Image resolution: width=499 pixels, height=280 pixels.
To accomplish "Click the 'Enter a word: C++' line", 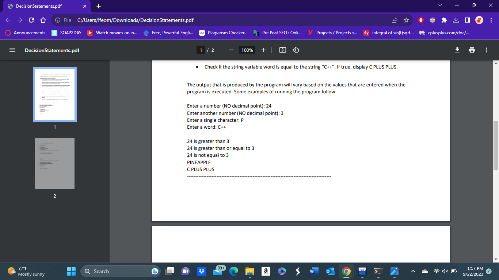I will click(x=206, y=127).
